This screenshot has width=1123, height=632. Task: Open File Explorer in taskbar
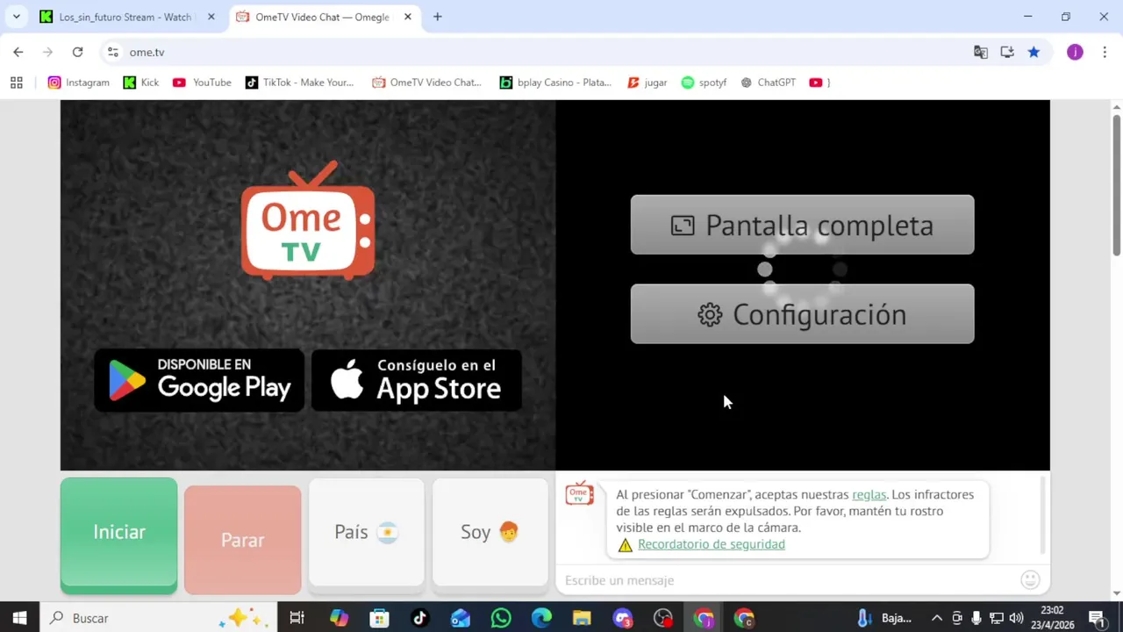[582, 618]
